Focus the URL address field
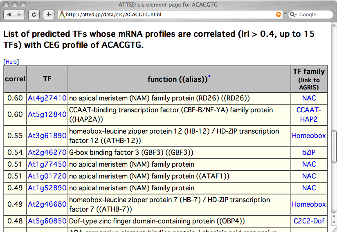337x232 pixels. pos(164,15)
